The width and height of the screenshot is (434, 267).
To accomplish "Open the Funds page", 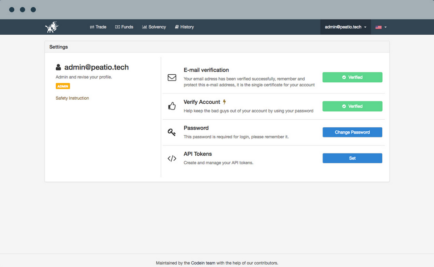I will click(x=124, y=27).
